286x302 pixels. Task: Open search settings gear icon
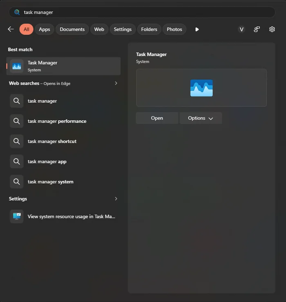pyautogui.click(x=272, y=29)
